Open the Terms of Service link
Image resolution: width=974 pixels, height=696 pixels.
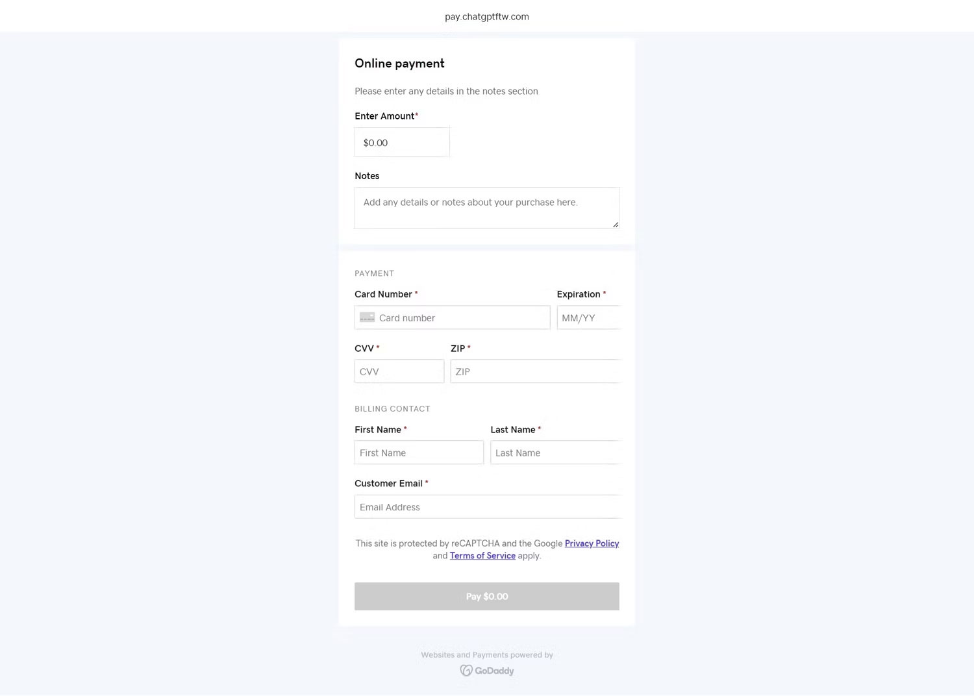coord(482,556)
